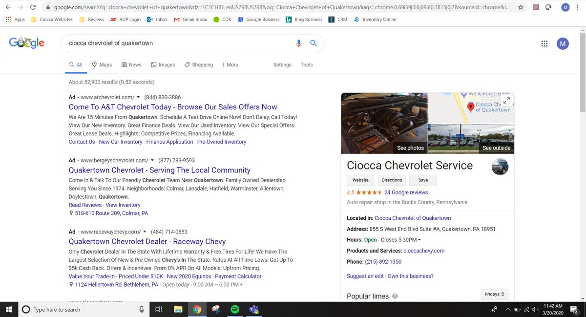Screen dimensions: 586x317
Task: Switch to the Maps search tab
Action: (x=102, y=64)
